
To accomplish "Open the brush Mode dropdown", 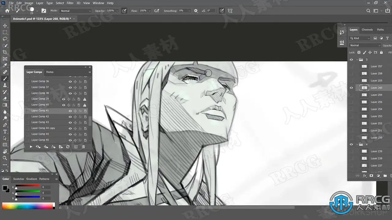I will click(76, 11).
